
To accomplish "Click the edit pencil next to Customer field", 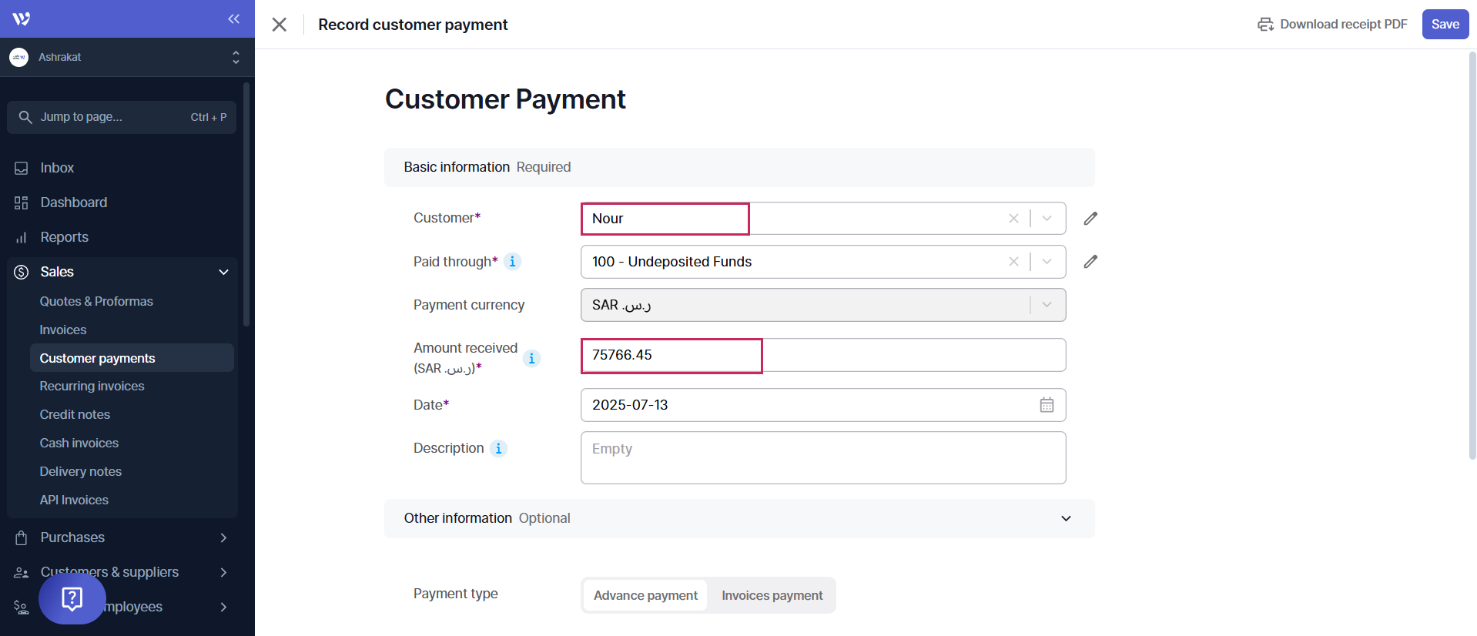I will pyautogui.click(x=1090, y=219).
